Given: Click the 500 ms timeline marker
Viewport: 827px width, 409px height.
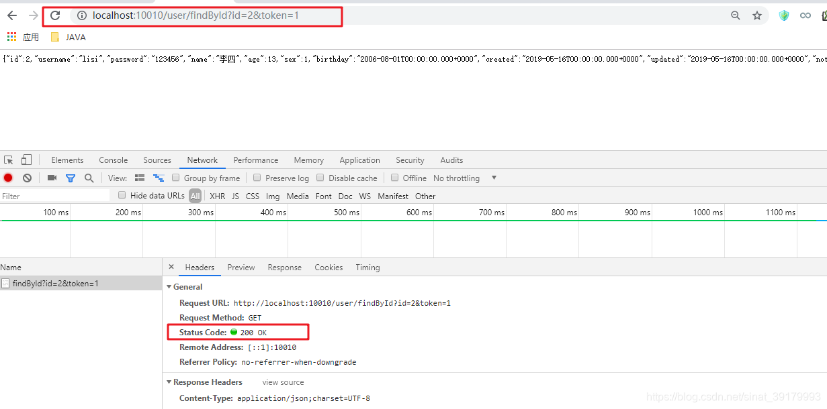Looking at the screenshot, I should (346, 213).
